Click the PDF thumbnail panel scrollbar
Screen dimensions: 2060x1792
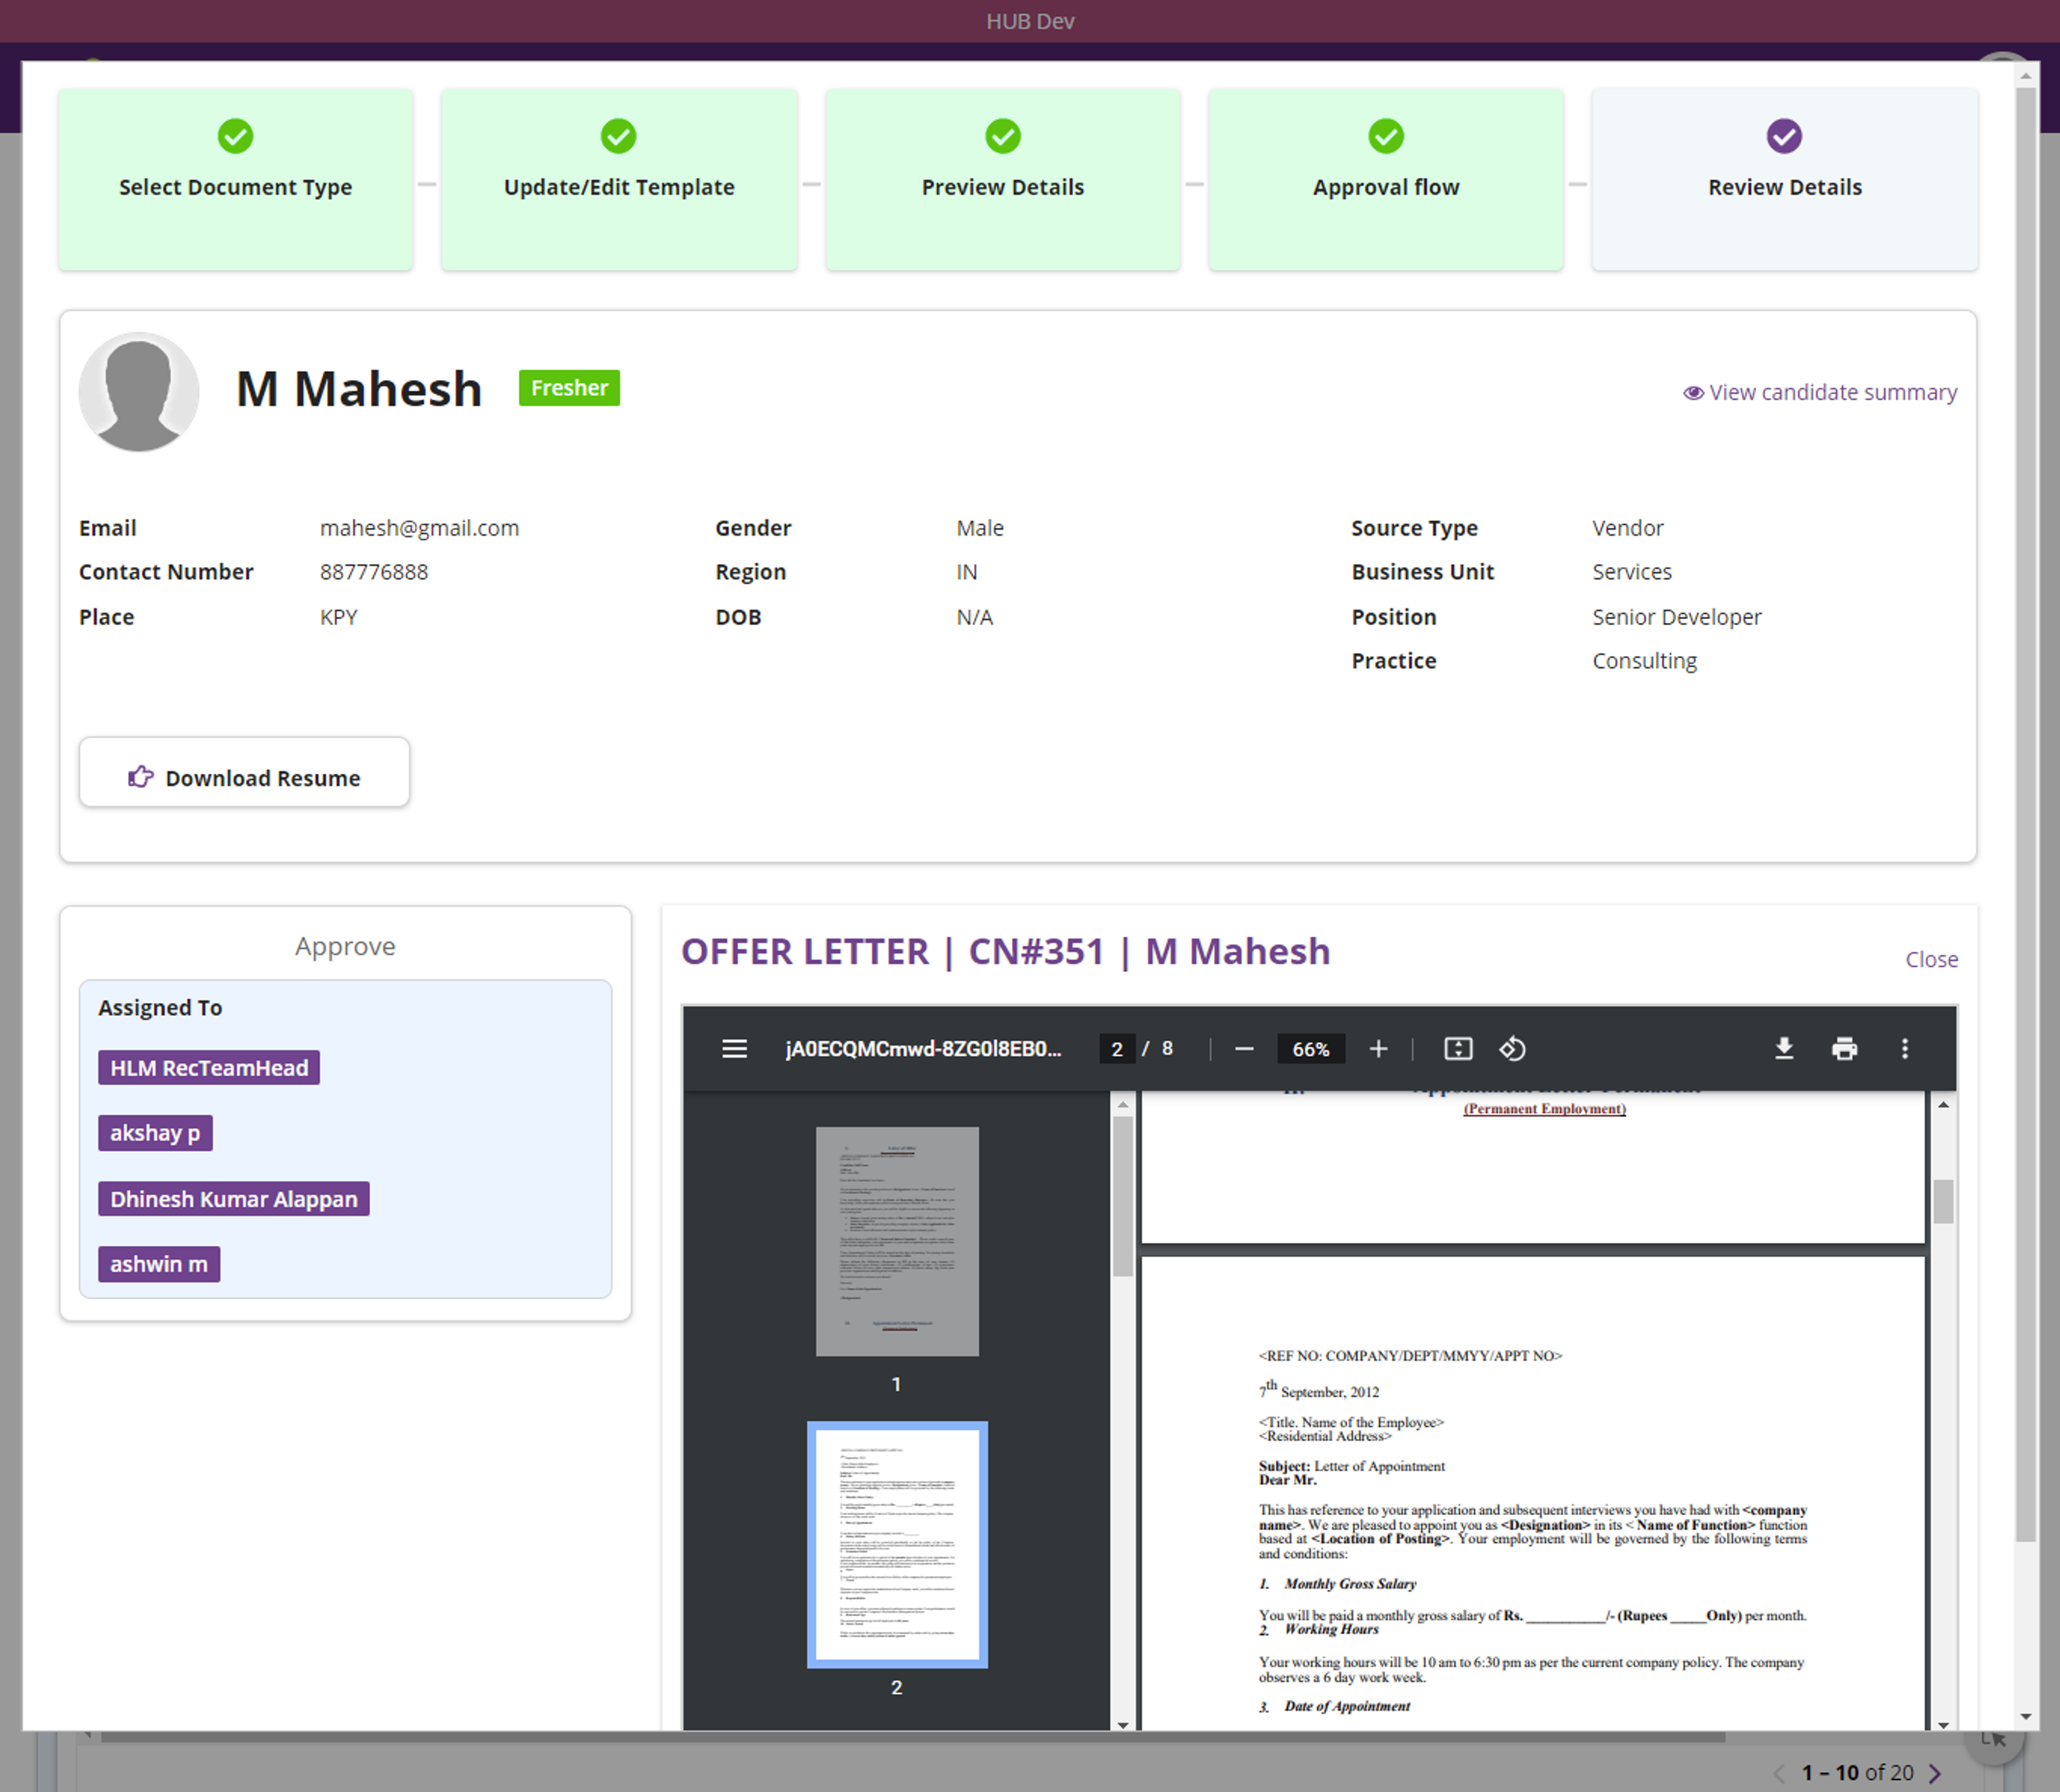point(1123,1196)
